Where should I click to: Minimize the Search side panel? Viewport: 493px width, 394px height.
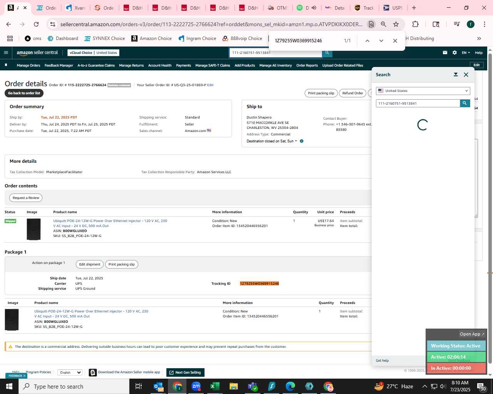point(456,75)
